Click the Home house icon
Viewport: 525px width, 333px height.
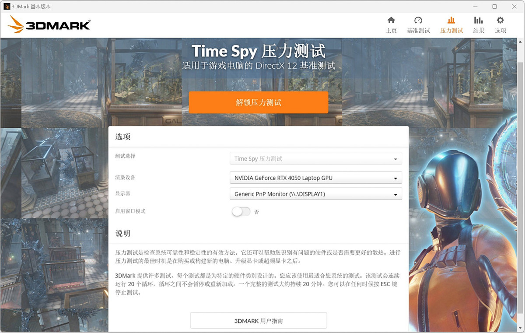[391, 20]
